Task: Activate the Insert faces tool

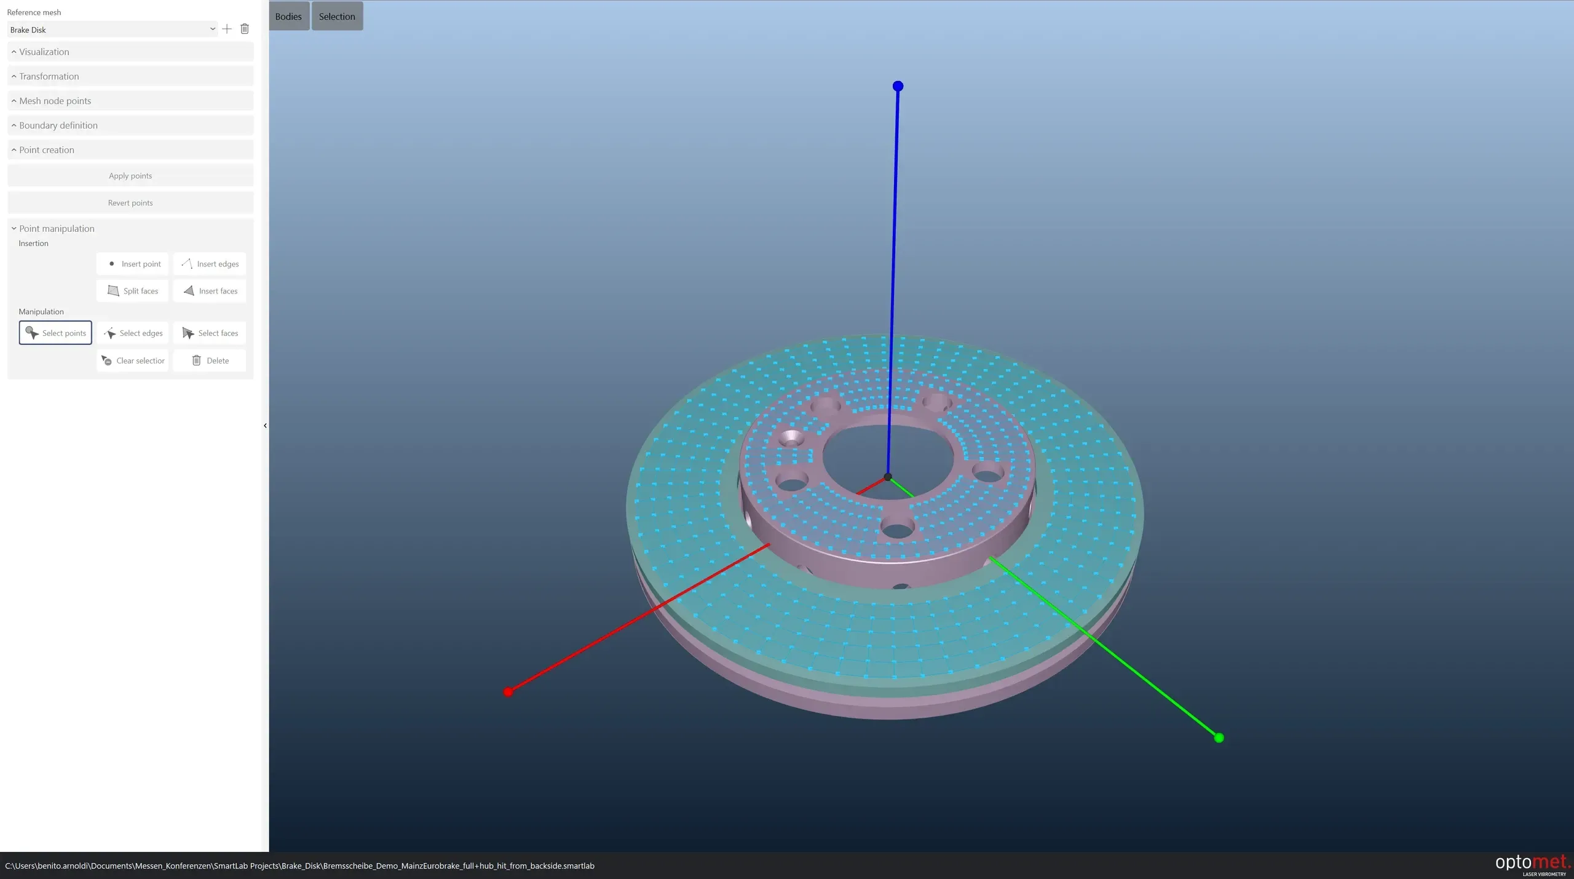Action: coord(210,291)
